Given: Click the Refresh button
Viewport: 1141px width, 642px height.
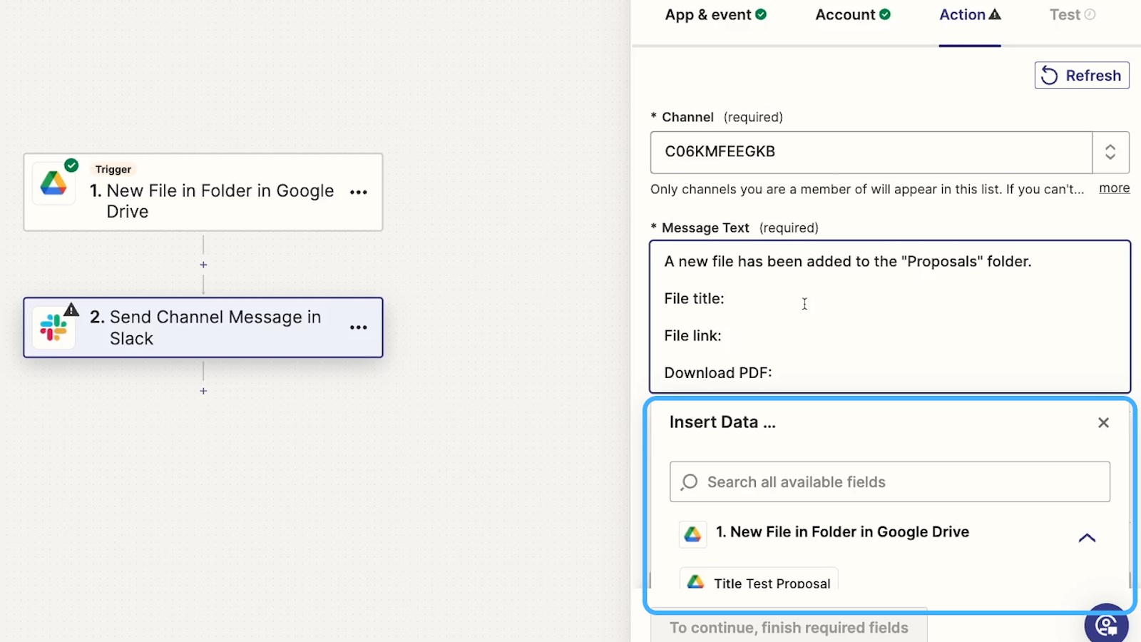Looking at the screenshot, I should coord(1082,76).
